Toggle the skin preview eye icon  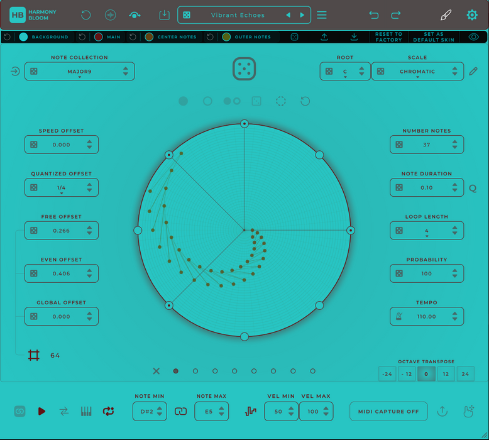(473, 37)
